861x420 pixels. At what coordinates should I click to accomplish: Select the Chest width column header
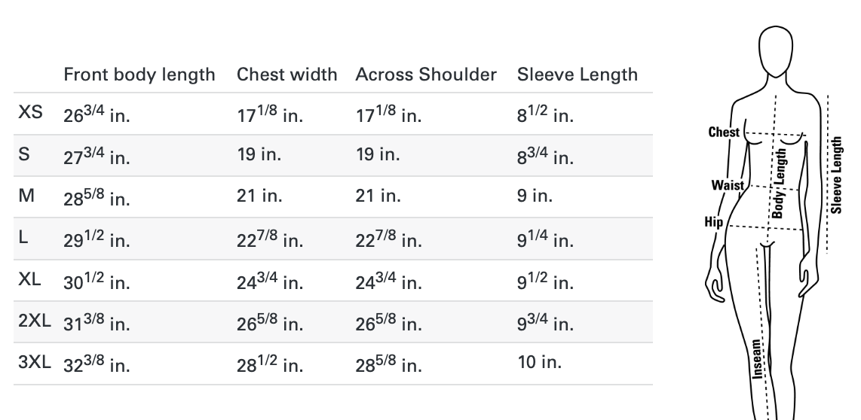pos(286,75)
